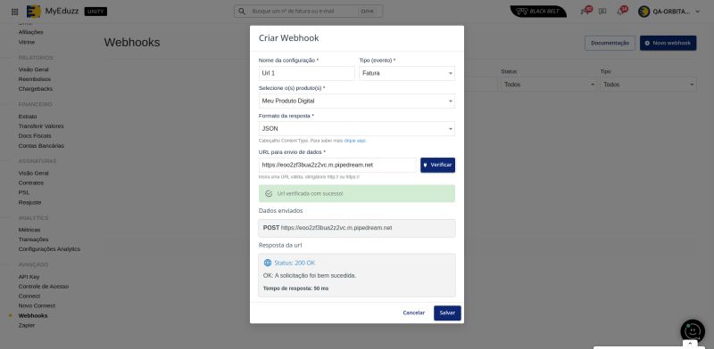Open the apps grid launcher icon
This screenshot has height=349, width=714.
[x=14, y=12]
